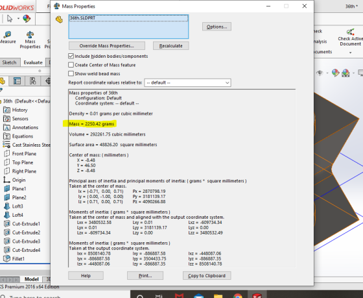Click Copy to Clipboard button
363x298 pixels.
pos(207,275)
